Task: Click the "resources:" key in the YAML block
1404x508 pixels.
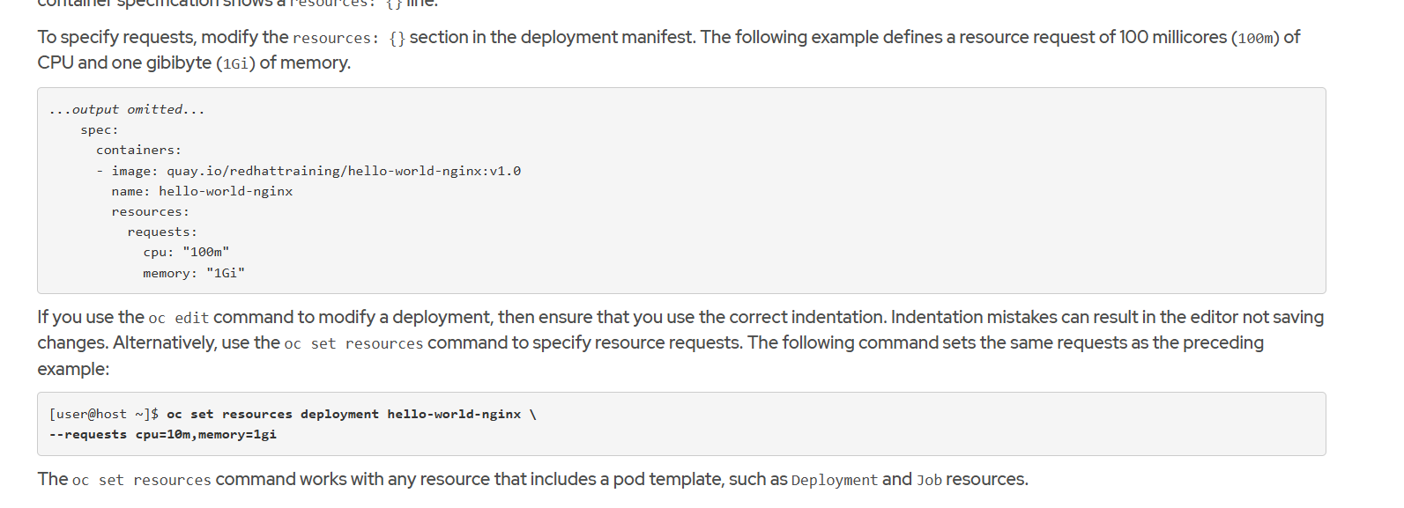Action: click(150, 211)
